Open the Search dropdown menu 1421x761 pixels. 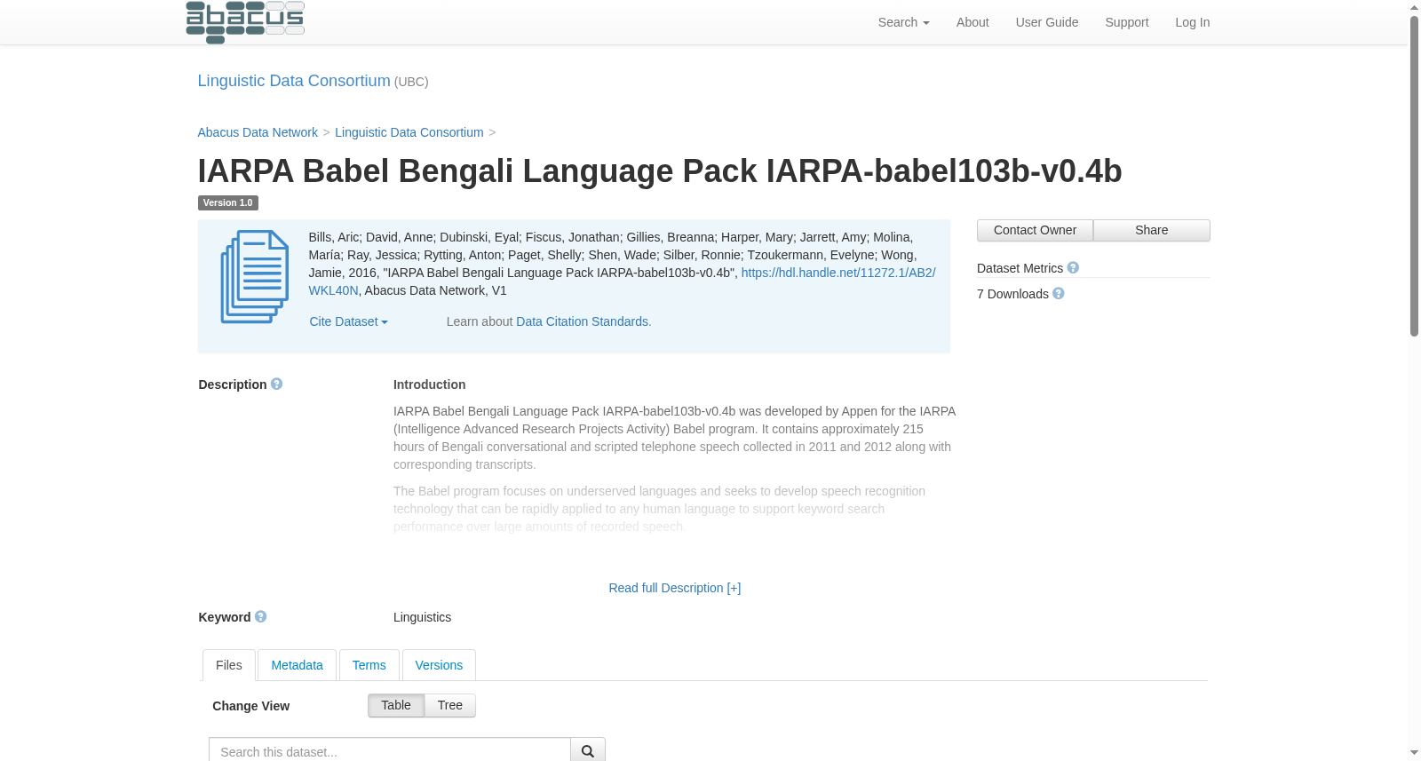(903, 22)
